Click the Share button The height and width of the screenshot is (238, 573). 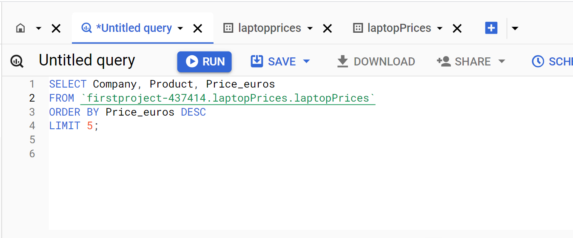464,62
